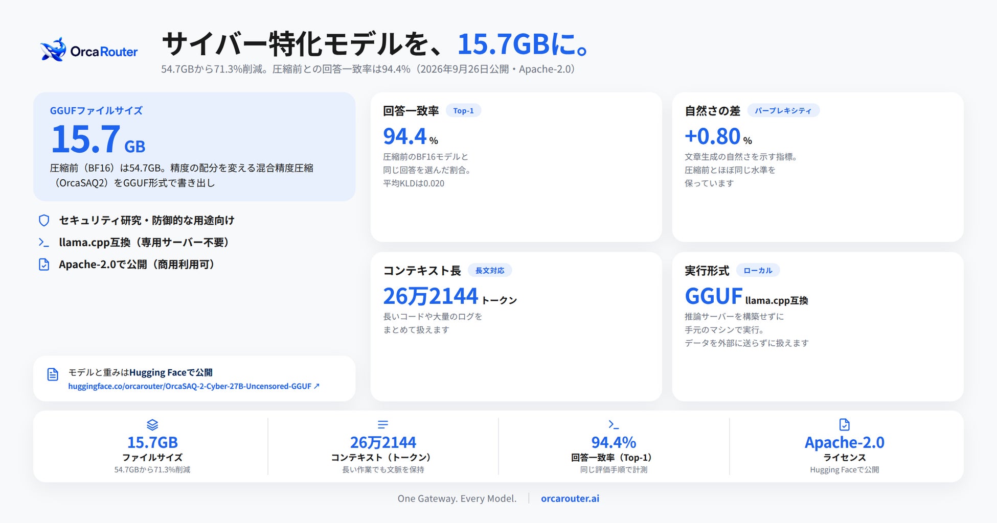997x523 pixels.
Task: Click the layers icon above 15.7GB ファイルサイズ
Action: click(x=152, y=424)
